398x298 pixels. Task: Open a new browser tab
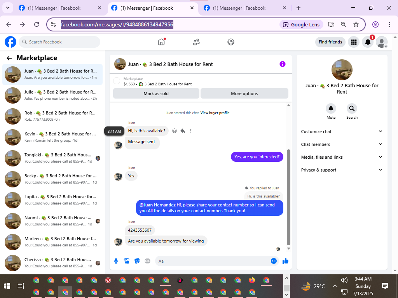click(298, 8)
